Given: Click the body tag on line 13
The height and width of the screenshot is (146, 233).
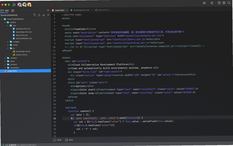Looking at the screenshot, I should (66, 58).
